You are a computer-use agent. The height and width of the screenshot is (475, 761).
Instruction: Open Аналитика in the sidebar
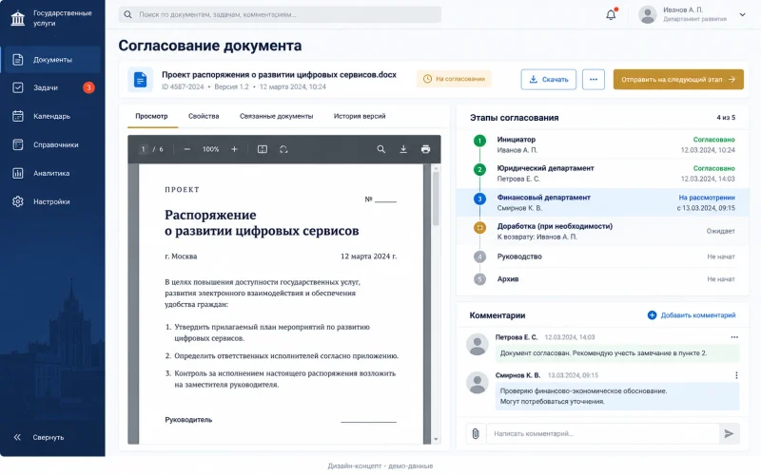pos(51,173)
